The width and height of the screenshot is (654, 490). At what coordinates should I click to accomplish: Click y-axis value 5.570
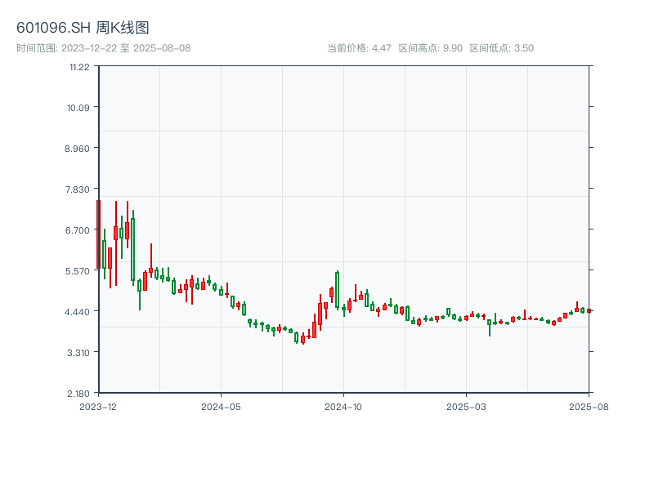click(77, 271)
